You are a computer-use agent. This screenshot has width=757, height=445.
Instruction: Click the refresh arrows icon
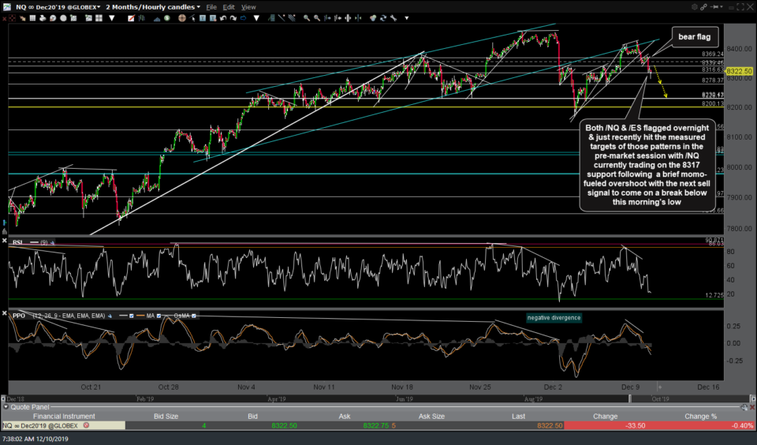click(383, 18)
